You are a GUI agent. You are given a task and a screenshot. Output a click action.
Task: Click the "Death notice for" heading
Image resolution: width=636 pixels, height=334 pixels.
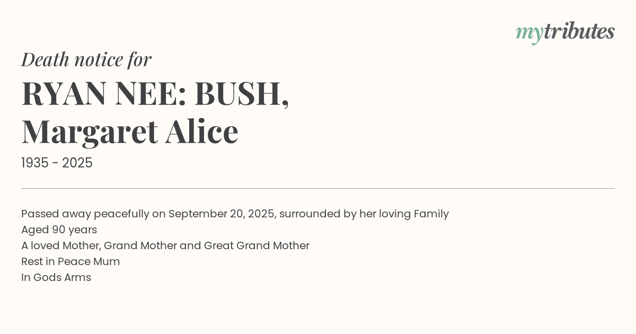pos(86,59)
